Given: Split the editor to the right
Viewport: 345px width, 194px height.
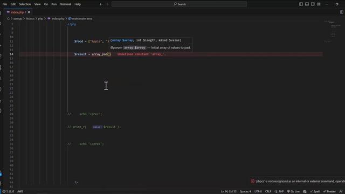Looking at the screenshot, I should pos(341,12).
